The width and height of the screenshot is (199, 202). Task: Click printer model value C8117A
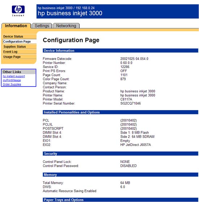(126, 99)
